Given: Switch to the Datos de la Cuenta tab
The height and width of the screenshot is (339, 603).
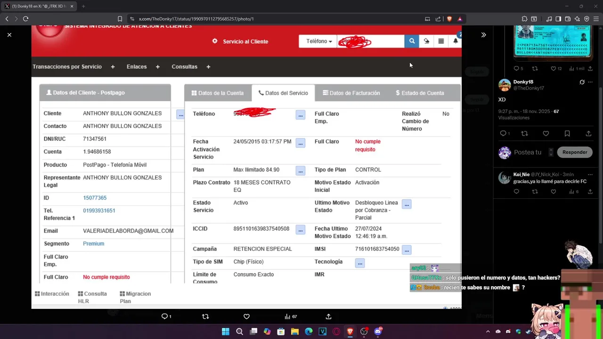Looking at the screenshot, I should pyautogui.click(x=218, y=93).
